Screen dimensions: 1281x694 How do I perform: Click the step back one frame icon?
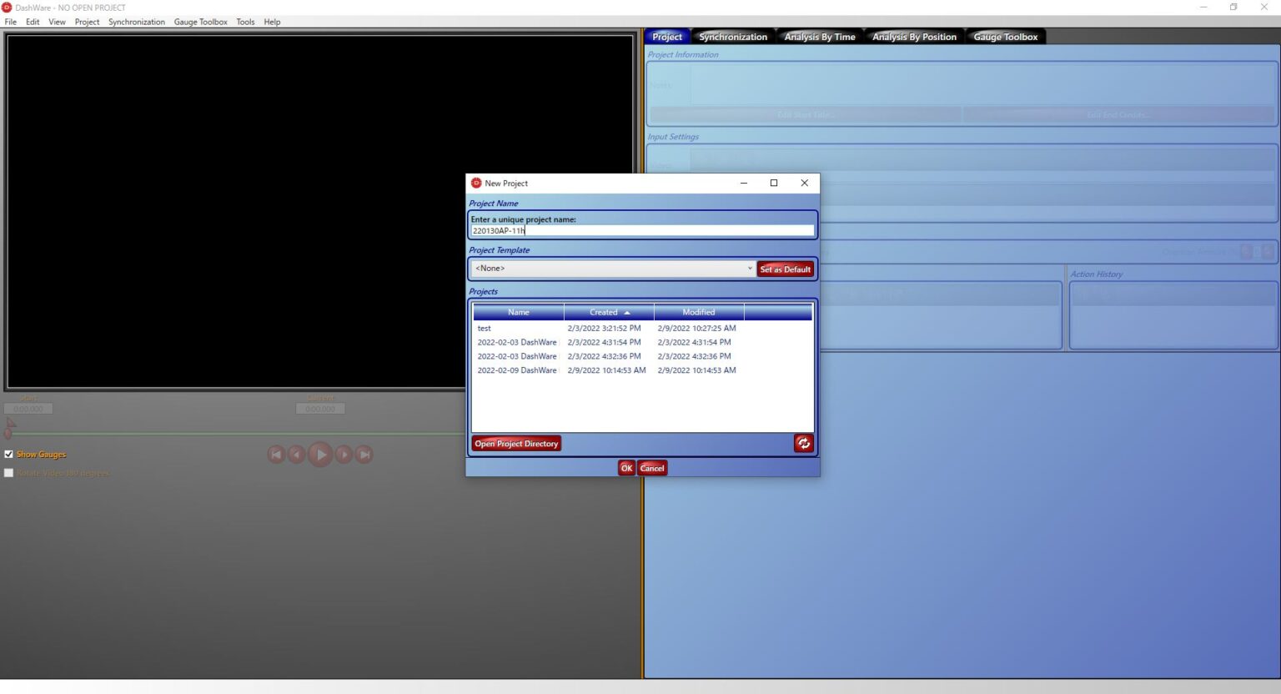pyautogui.click(x=296, y=455)
